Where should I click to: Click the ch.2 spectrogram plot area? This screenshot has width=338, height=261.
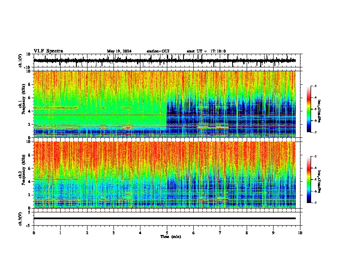pyautogui.click(x=165, y=175)
